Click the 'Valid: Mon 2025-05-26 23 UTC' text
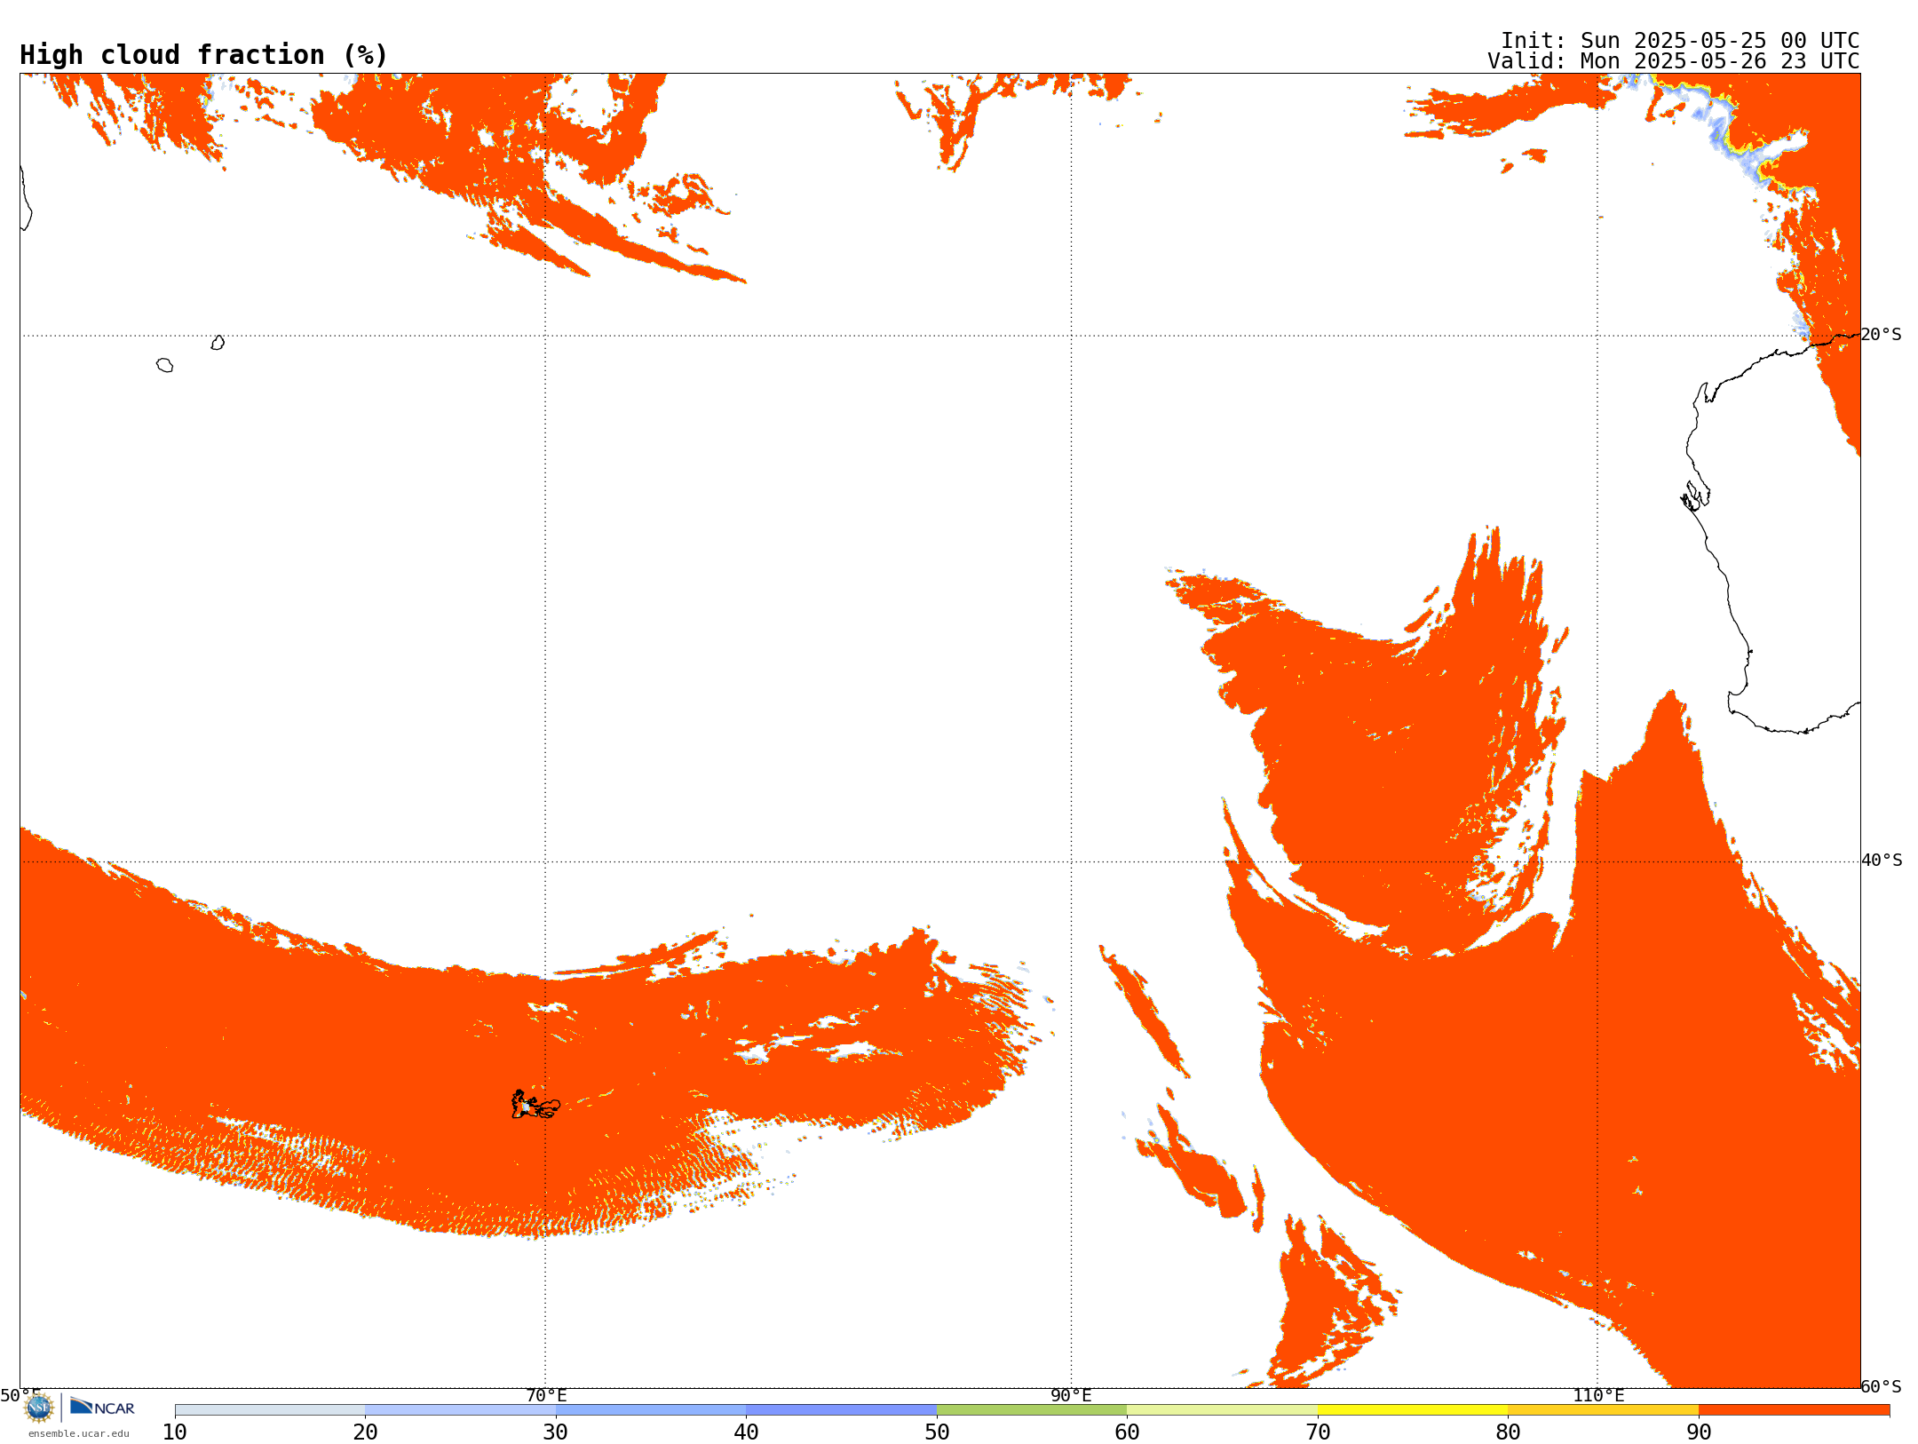1918x1444 pixels. 1673,61
